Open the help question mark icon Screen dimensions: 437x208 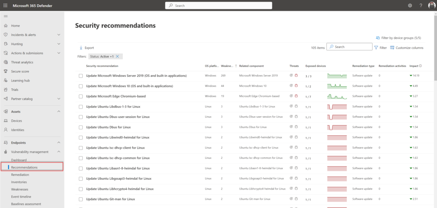(421, 6)
